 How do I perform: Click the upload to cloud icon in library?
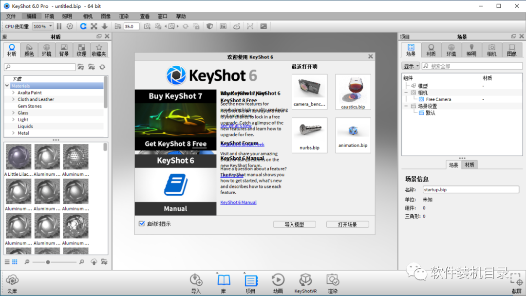pos(94,262)
